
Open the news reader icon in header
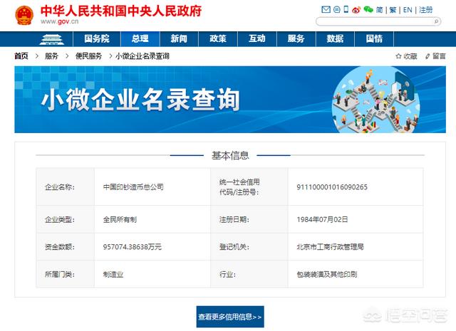[336, 9]
